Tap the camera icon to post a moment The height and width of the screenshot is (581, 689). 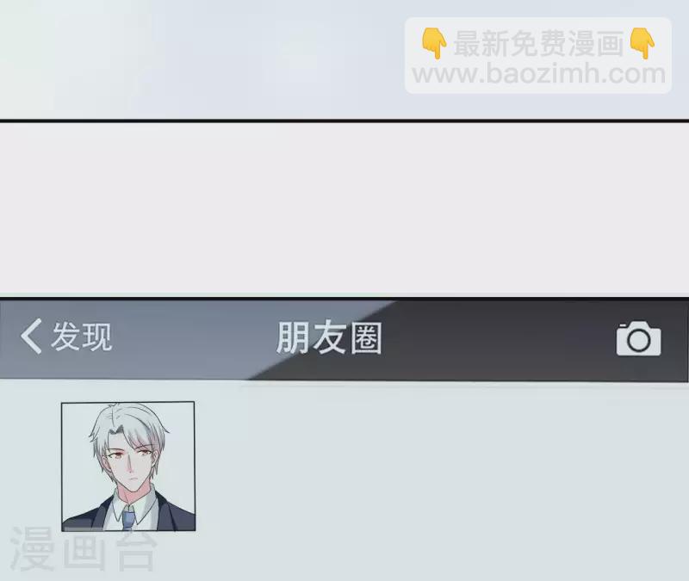tap(638, 338)
